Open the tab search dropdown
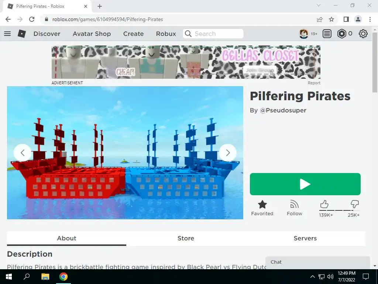The width and height of the screenshot is (378, 284). point(319,5)
